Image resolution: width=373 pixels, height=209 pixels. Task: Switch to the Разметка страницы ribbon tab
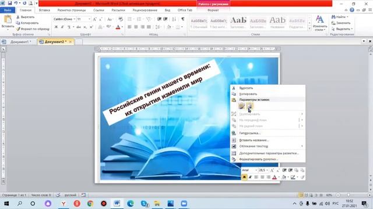(71, 10)
